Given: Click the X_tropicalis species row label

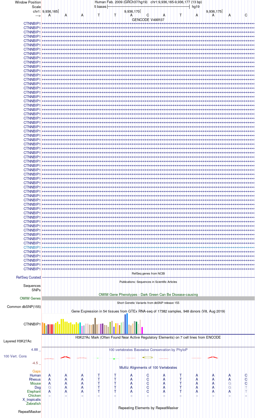Looking at the screenshot, I should (32, 399).
